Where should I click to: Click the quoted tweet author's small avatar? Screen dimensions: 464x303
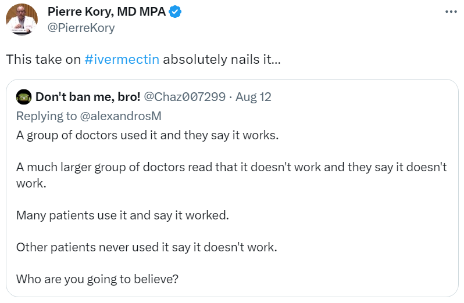(23, 97)
